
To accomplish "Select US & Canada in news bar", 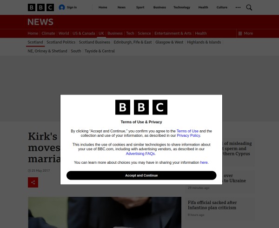I will 84,34.
